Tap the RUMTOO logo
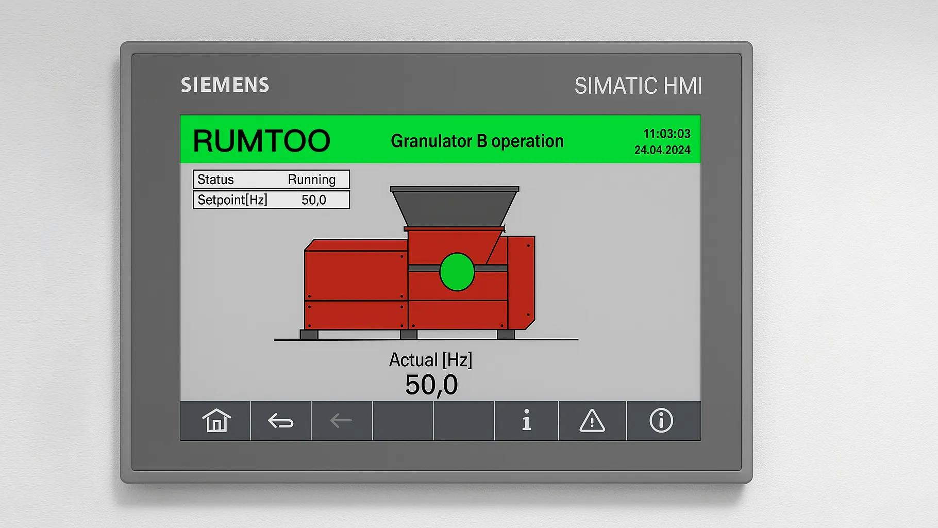 pyautogui.click(x=262, y=140)
